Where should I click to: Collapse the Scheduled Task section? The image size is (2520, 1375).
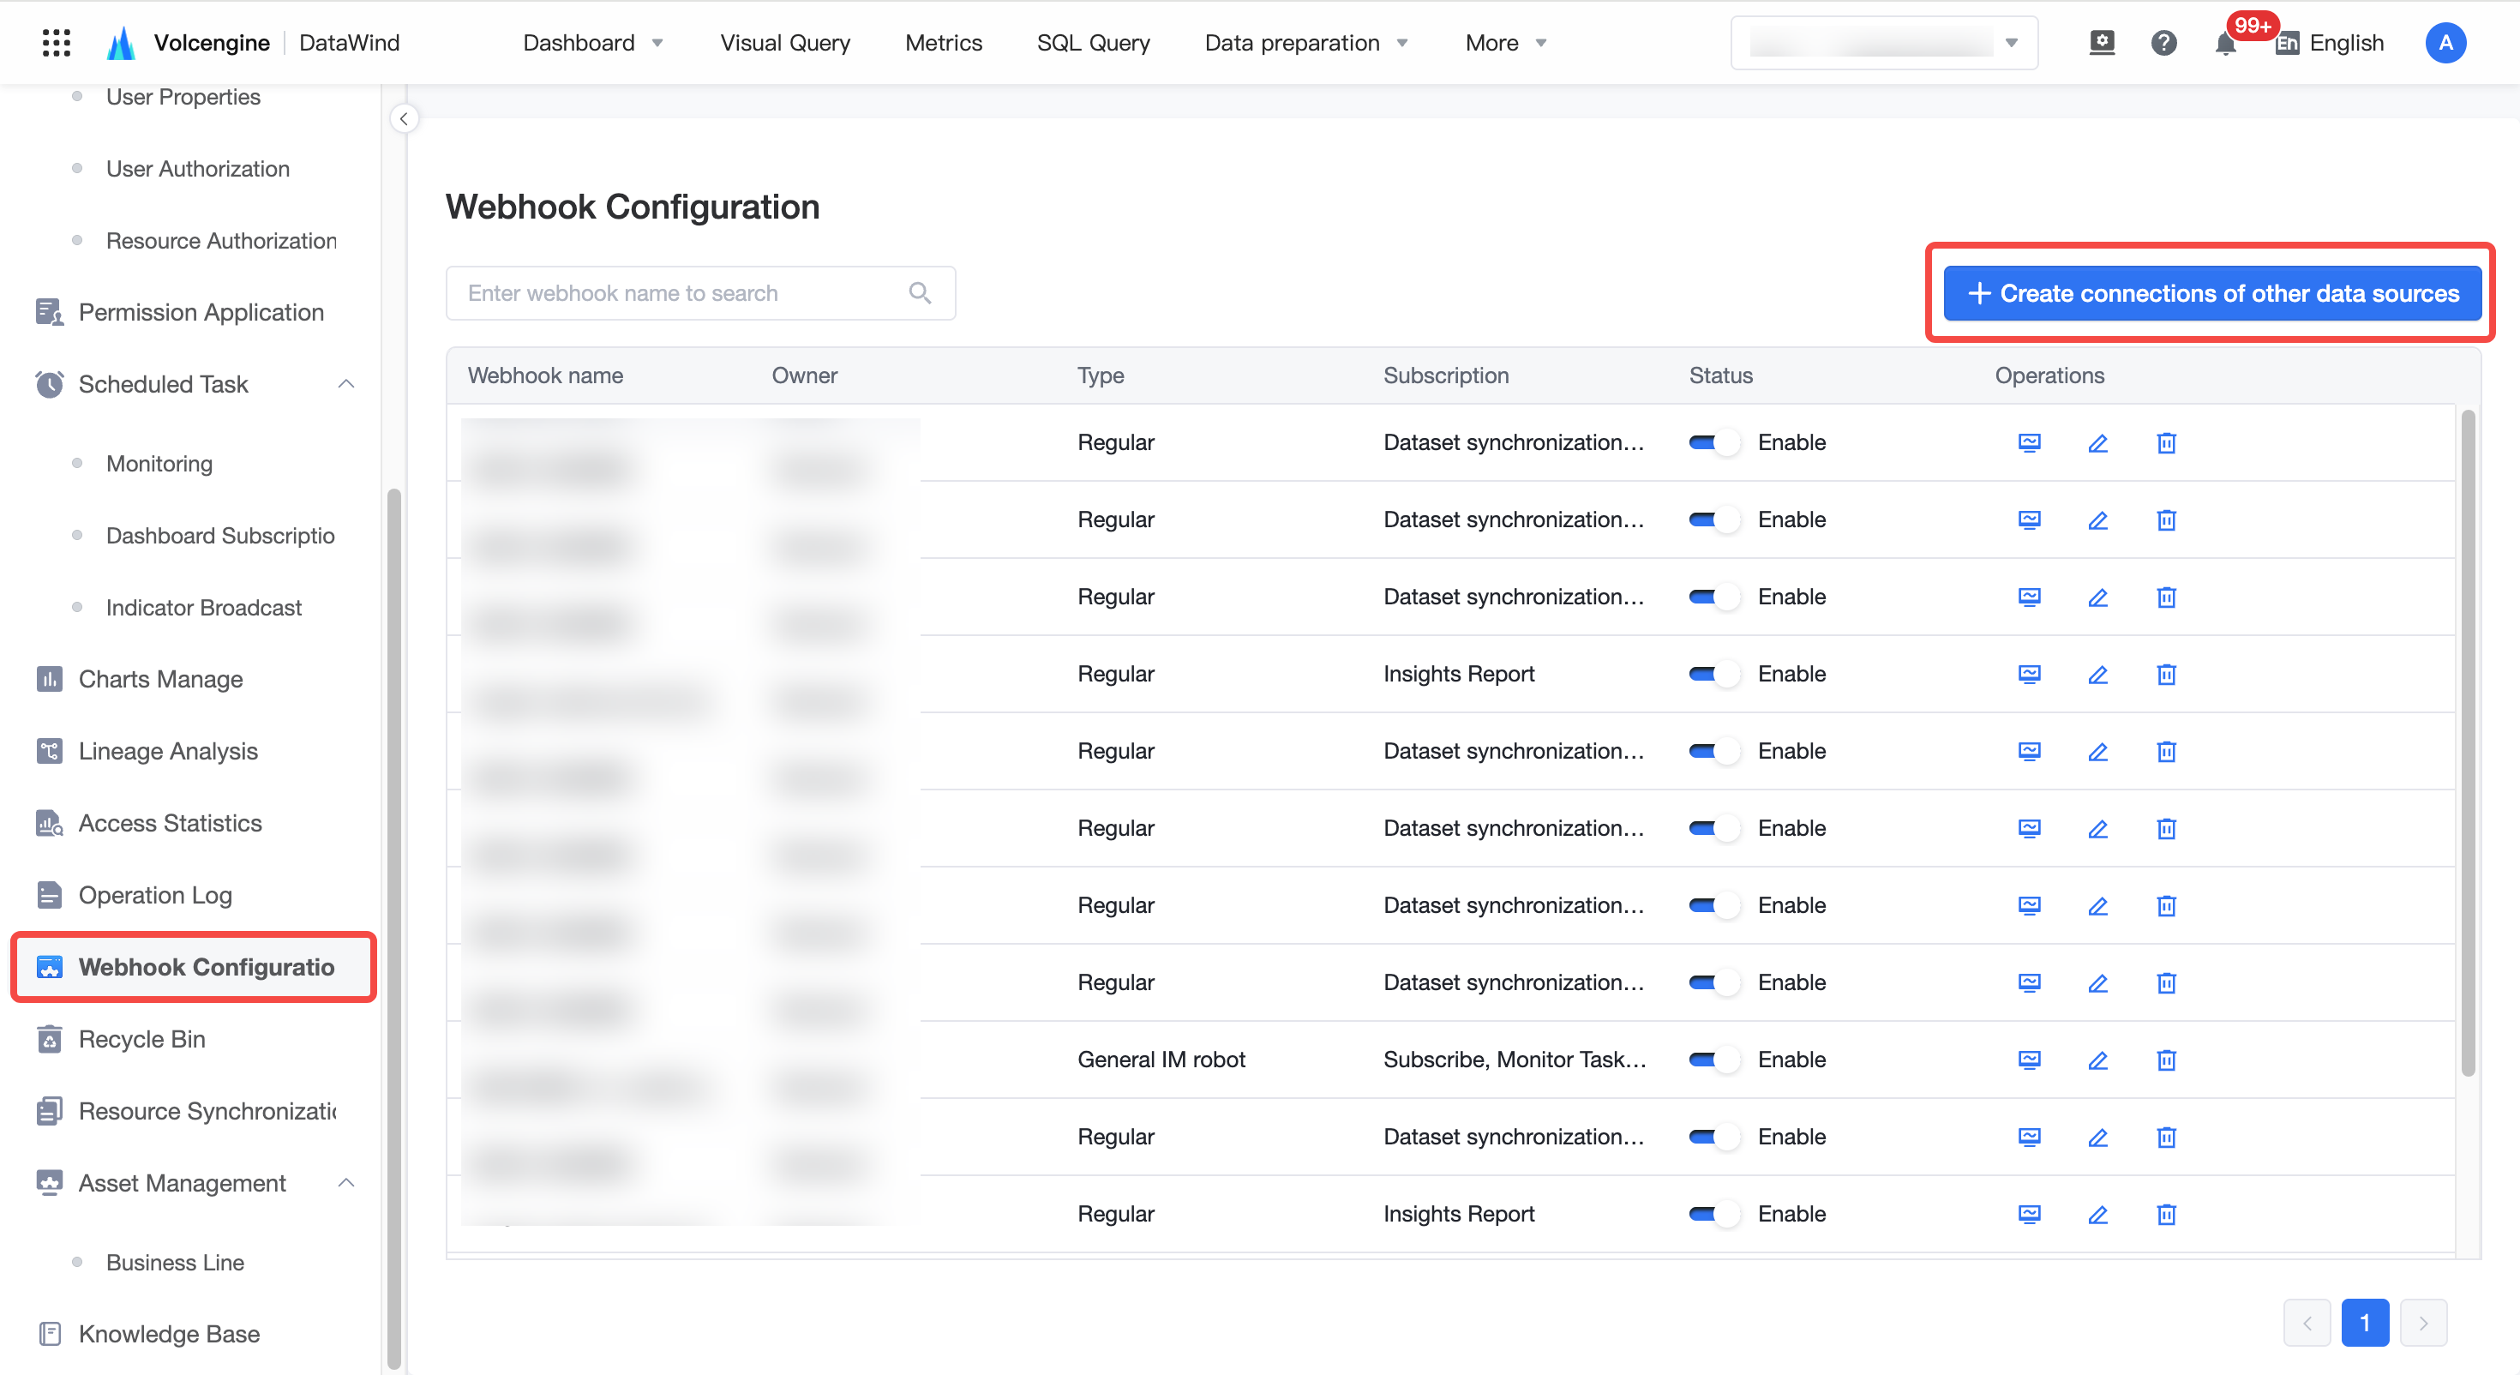(x=346, y=385)
